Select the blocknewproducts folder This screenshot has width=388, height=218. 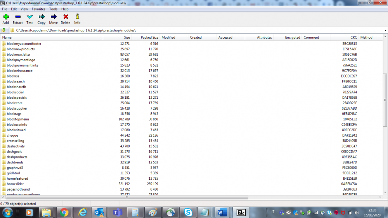(21, 49)
